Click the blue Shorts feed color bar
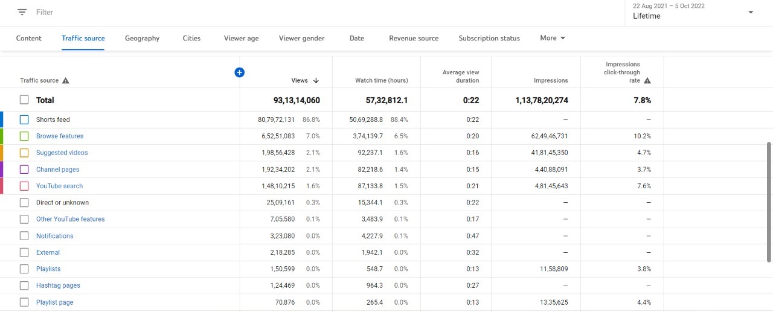The image size is (773, 312). point(2,119)
